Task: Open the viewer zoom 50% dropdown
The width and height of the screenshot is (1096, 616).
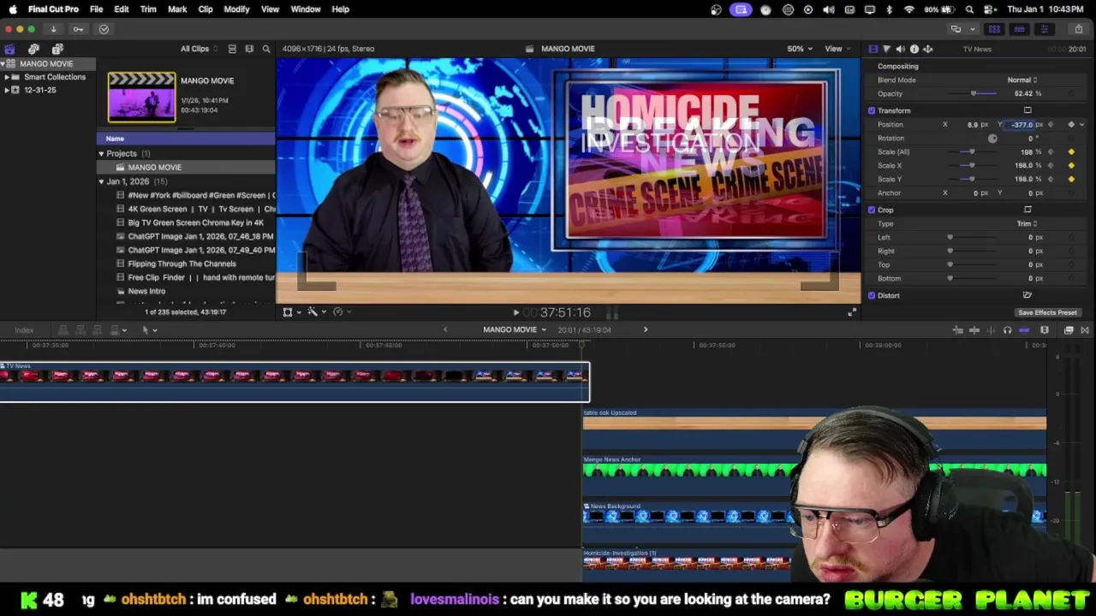Action: [800, 49]
